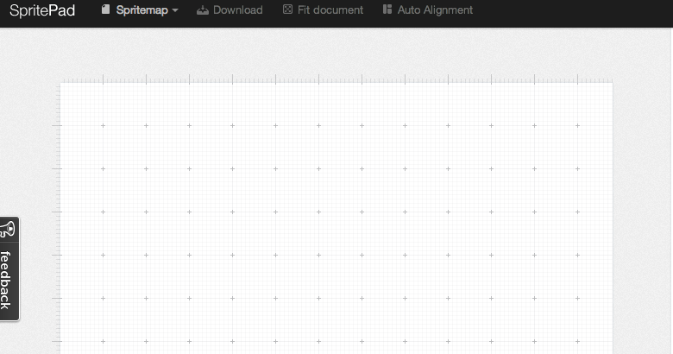This screenshot has height=354, width=673.
Task: Click the Spritemap document icon
Action: 105,9
